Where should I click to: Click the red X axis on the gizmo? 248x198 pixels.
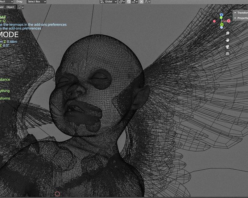229,21
